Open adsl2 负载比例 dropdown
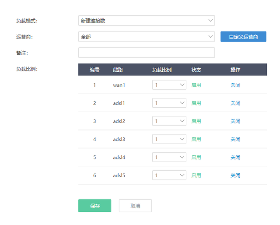This screenshot has height=225, width=280. tap(169, 121)
